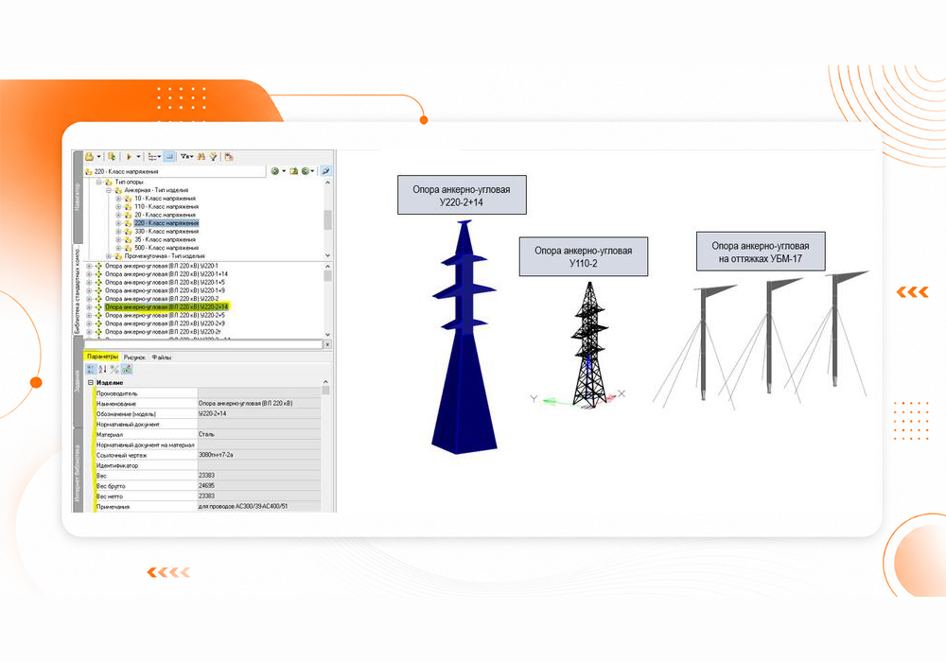946x662 pixels.
Task: Click the 'Ссылочный чертеж' value cell
Action: pos(259,455)
